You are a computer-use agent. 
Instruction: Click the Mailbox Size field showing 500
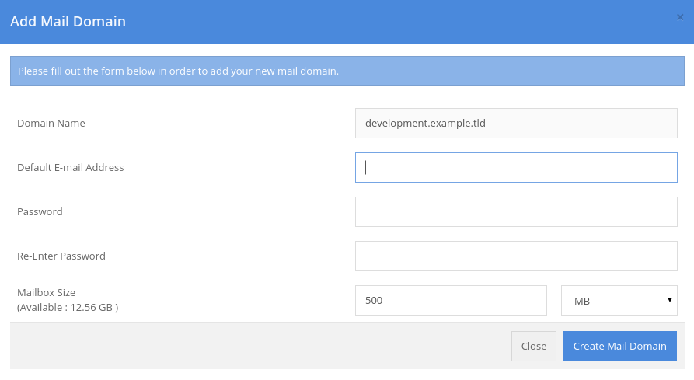coord(451,301)
